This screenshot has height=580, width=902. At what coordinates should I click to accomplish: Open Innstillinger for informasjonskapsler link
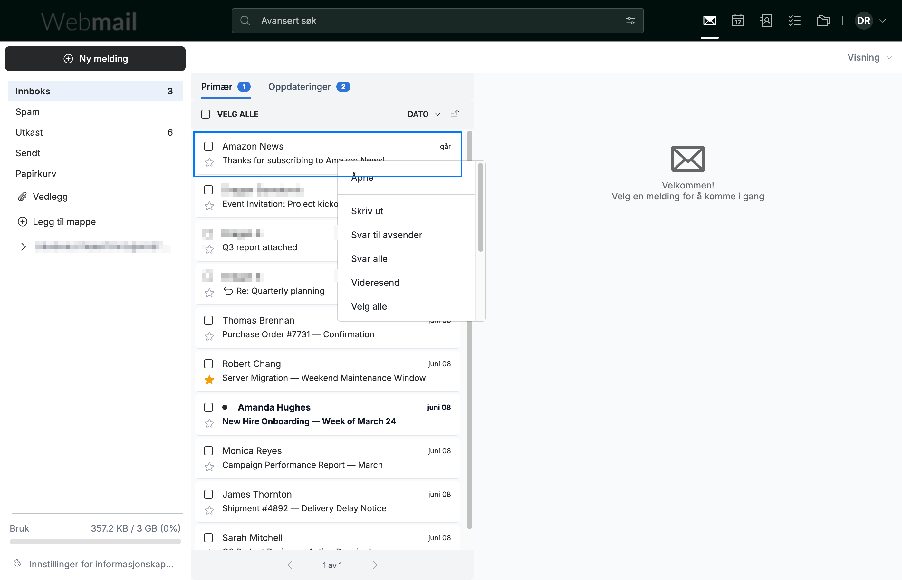click(101, 564)
